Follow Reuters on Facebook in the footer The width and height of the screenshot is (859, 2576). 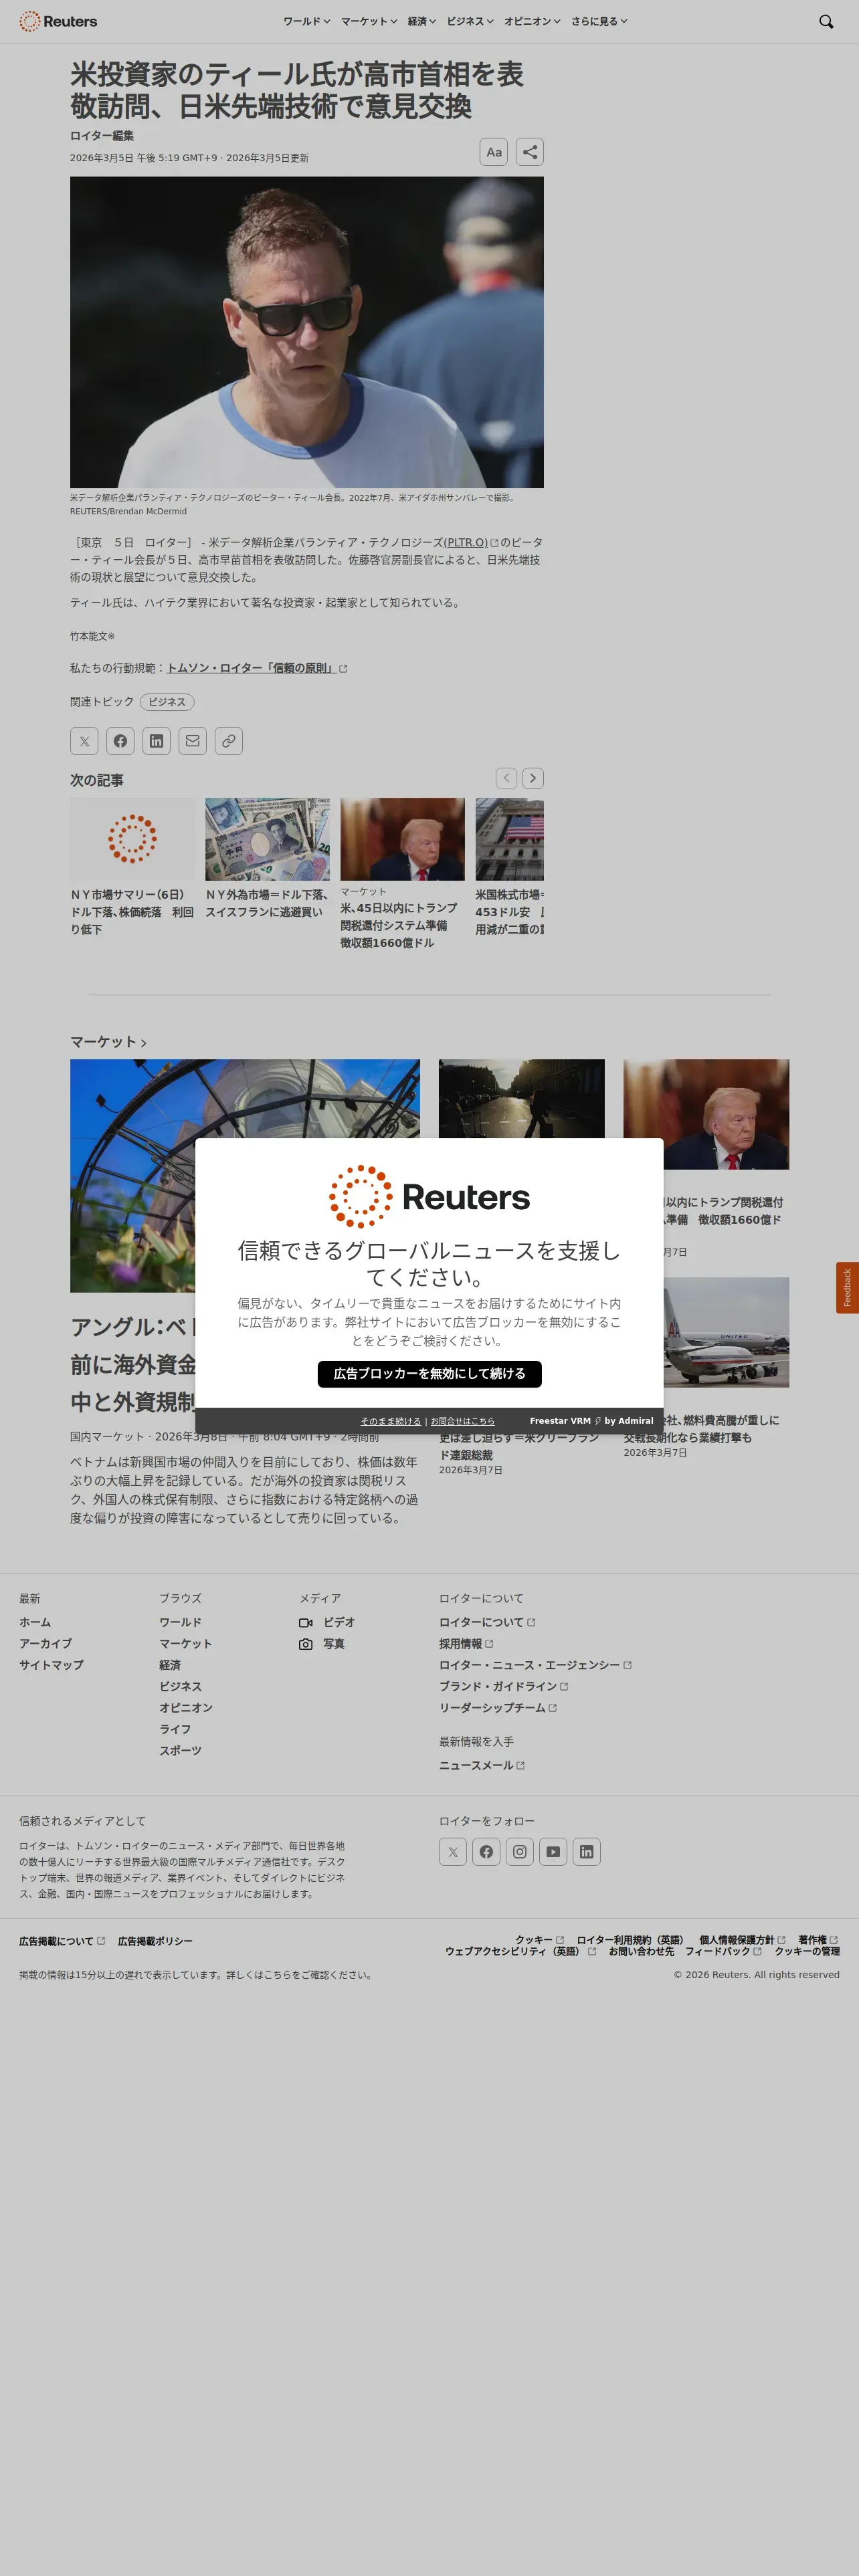click(486, 1852)
